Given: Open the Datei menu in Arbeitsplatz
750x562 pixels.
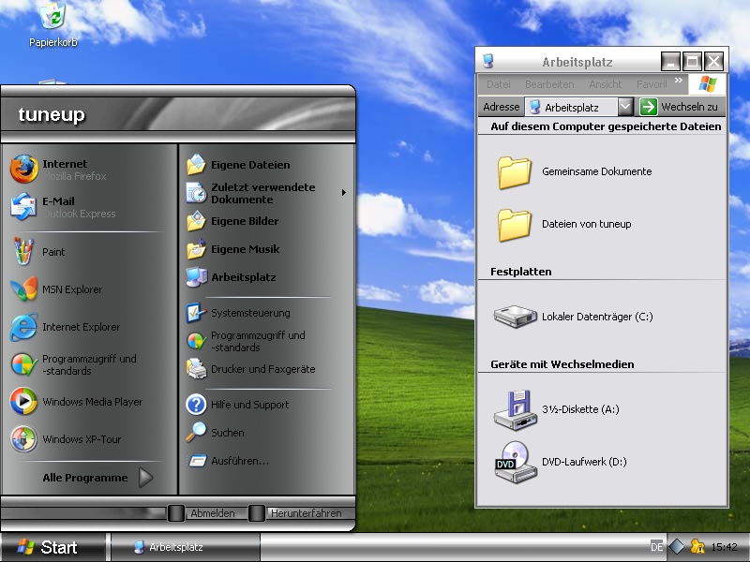Looking at the screenshot, I should pos(498,83).
